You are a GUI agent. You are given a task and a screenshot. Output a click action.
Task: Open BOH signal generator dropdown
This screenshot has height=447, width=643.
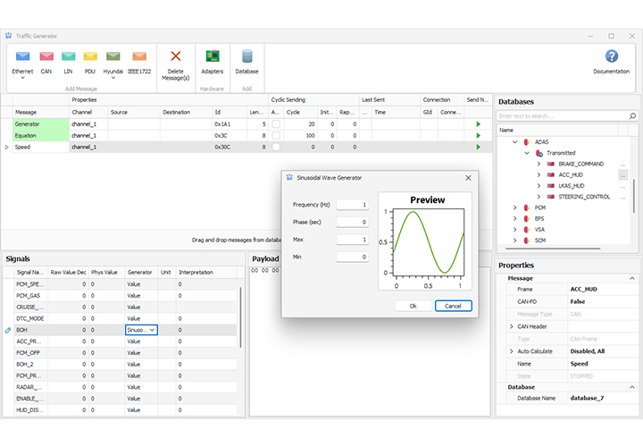click(x=152, y=330)
